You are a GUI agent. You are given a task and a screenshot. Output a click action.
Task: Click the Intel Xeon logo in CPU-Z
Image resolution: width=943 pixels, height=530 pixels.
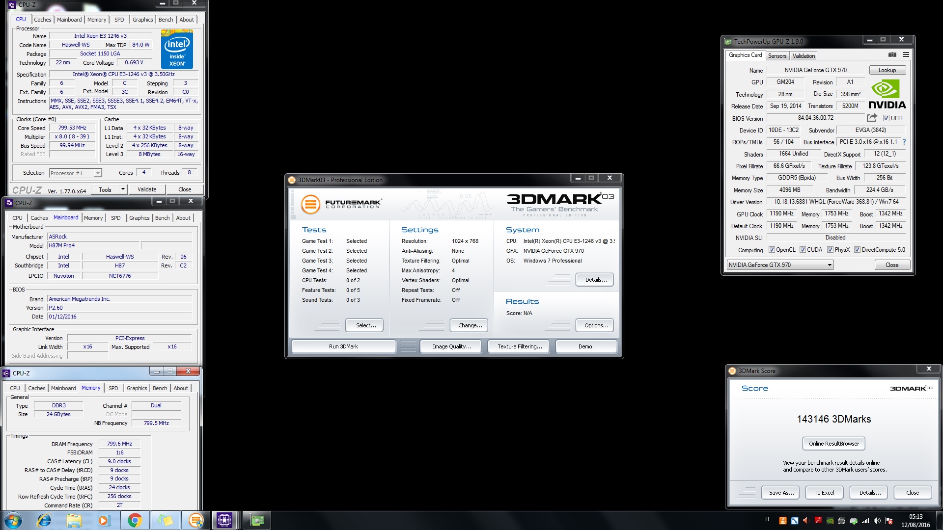pyautogui.click(x=177, y=49)
